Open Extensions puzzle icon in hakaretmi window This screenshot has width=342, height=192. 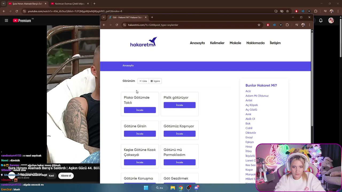287,25
